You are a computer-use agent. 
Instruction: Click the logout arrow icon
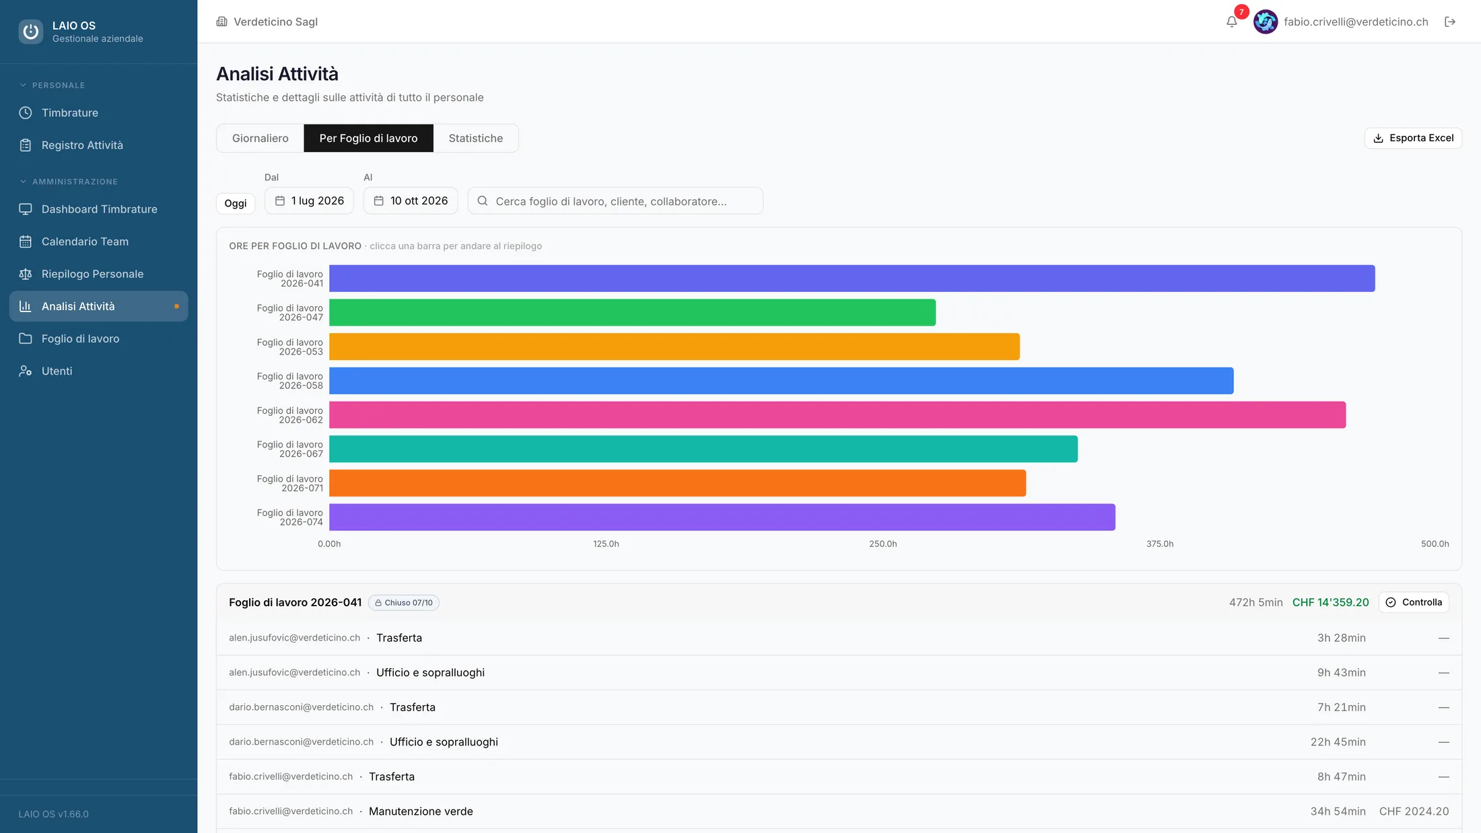pos(1450,22)
